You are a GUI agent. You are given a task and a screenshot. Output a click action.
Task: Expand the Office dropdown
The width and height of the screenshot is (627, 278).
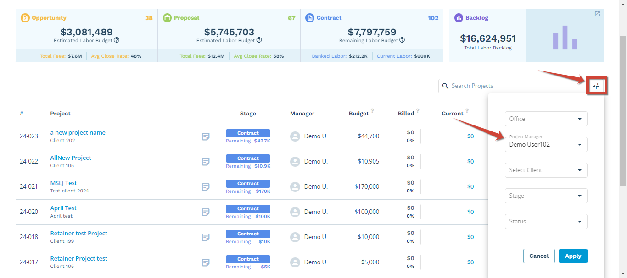coord(546,119)
